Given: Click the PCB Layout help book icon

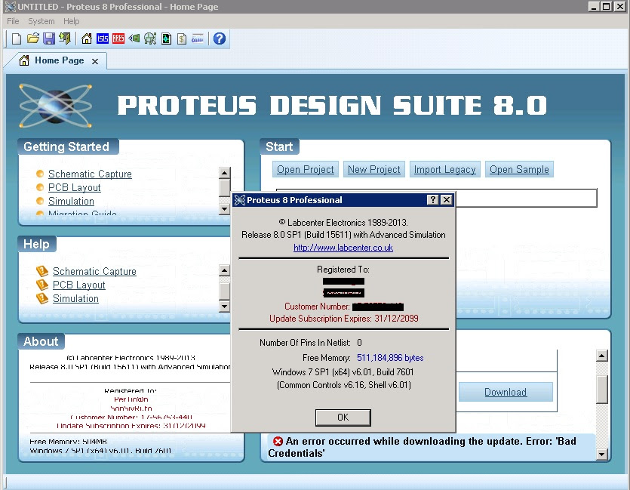Looking at the screenshot, I should tap(42, 285).
